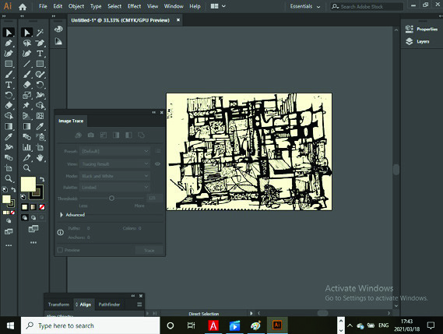Switch to the Pathfinder tab
443x334 pixels.
click(x=109, y=304)
